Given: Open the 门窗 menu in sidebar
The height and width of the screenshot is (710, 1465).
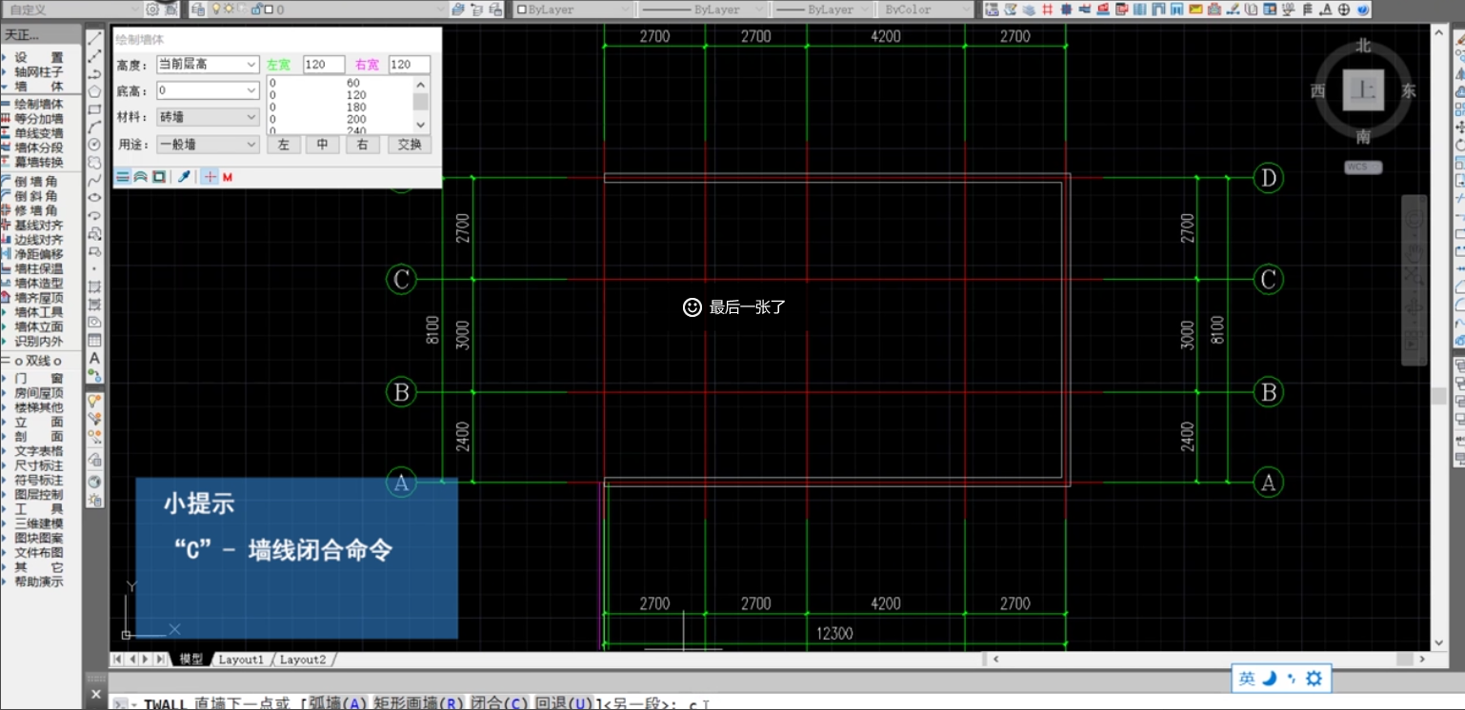Looking at the screenshot, I should tap(38, 378).
